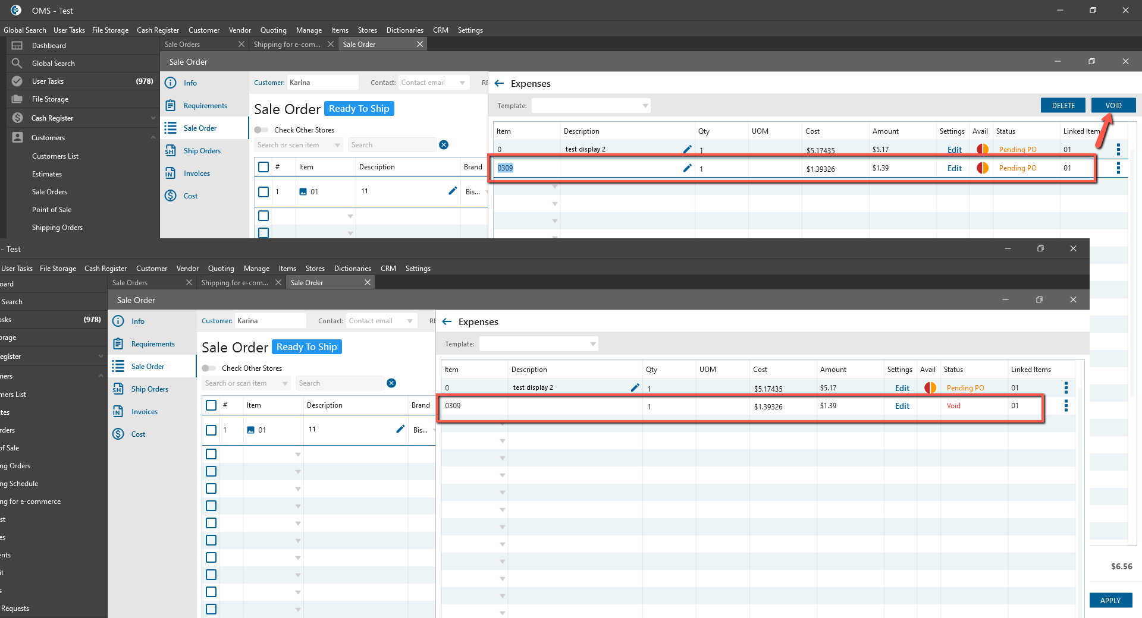Screen dimensions: 1142x618
Task: Click the APPLY button
Action: tap(1110, 600)
